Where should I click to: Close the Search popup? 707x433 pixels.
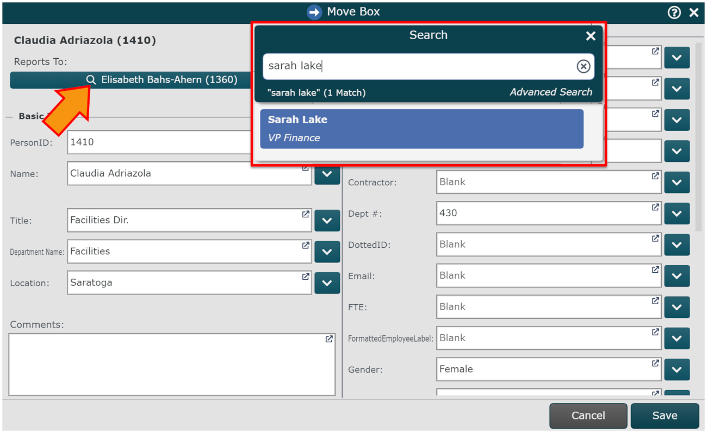[591, 36]
